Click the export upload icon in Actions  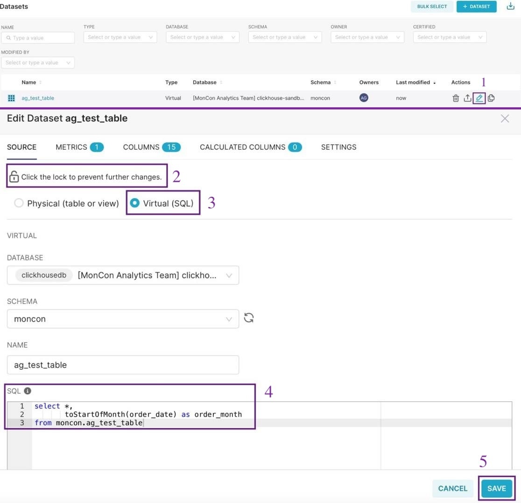pos(467,98)
